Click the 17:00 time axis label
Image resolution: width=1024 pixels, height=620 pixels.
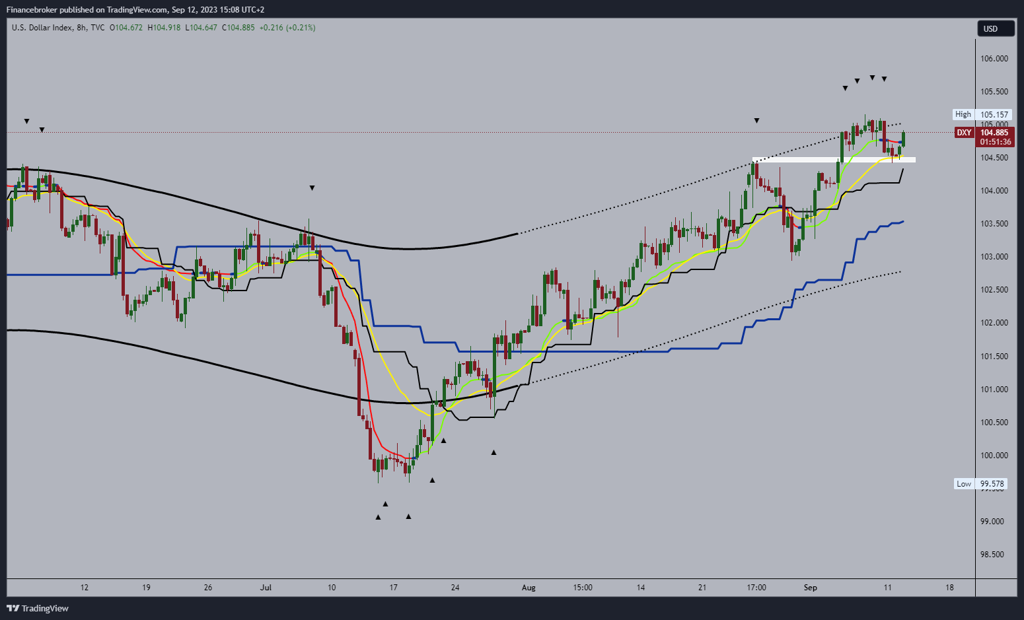[756, 588]
